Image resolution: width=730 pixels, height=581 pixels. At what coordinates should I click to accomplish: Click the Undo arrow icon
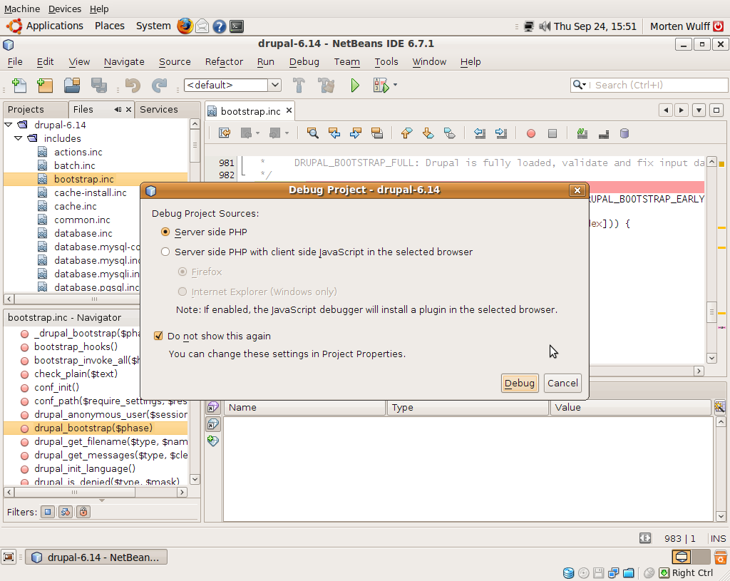point(133,86)
